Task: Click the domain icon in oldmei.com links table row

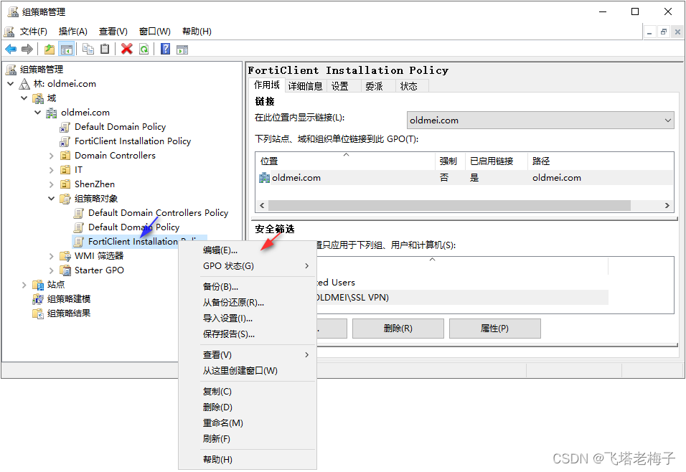Action: pyautogui.click(x=264, y=178)
